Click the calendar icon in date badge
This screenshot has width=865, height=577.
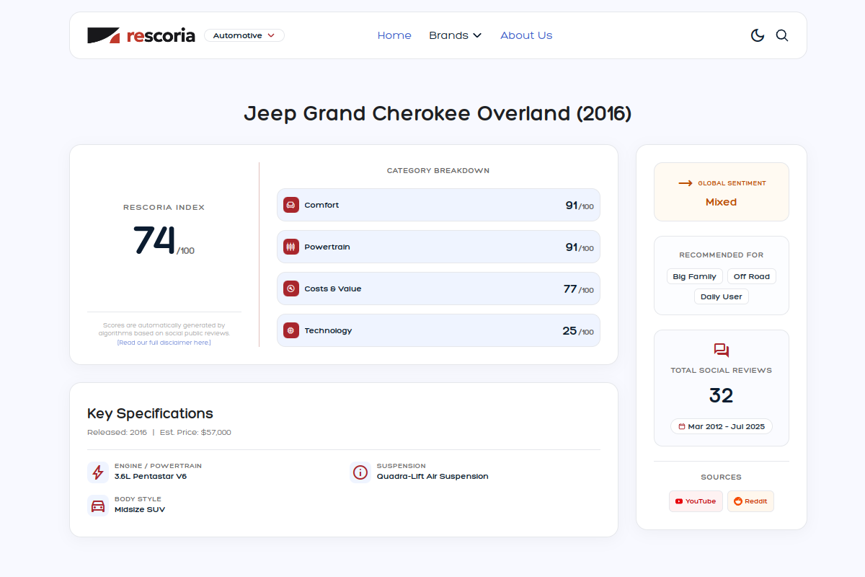tap(682, 426)
